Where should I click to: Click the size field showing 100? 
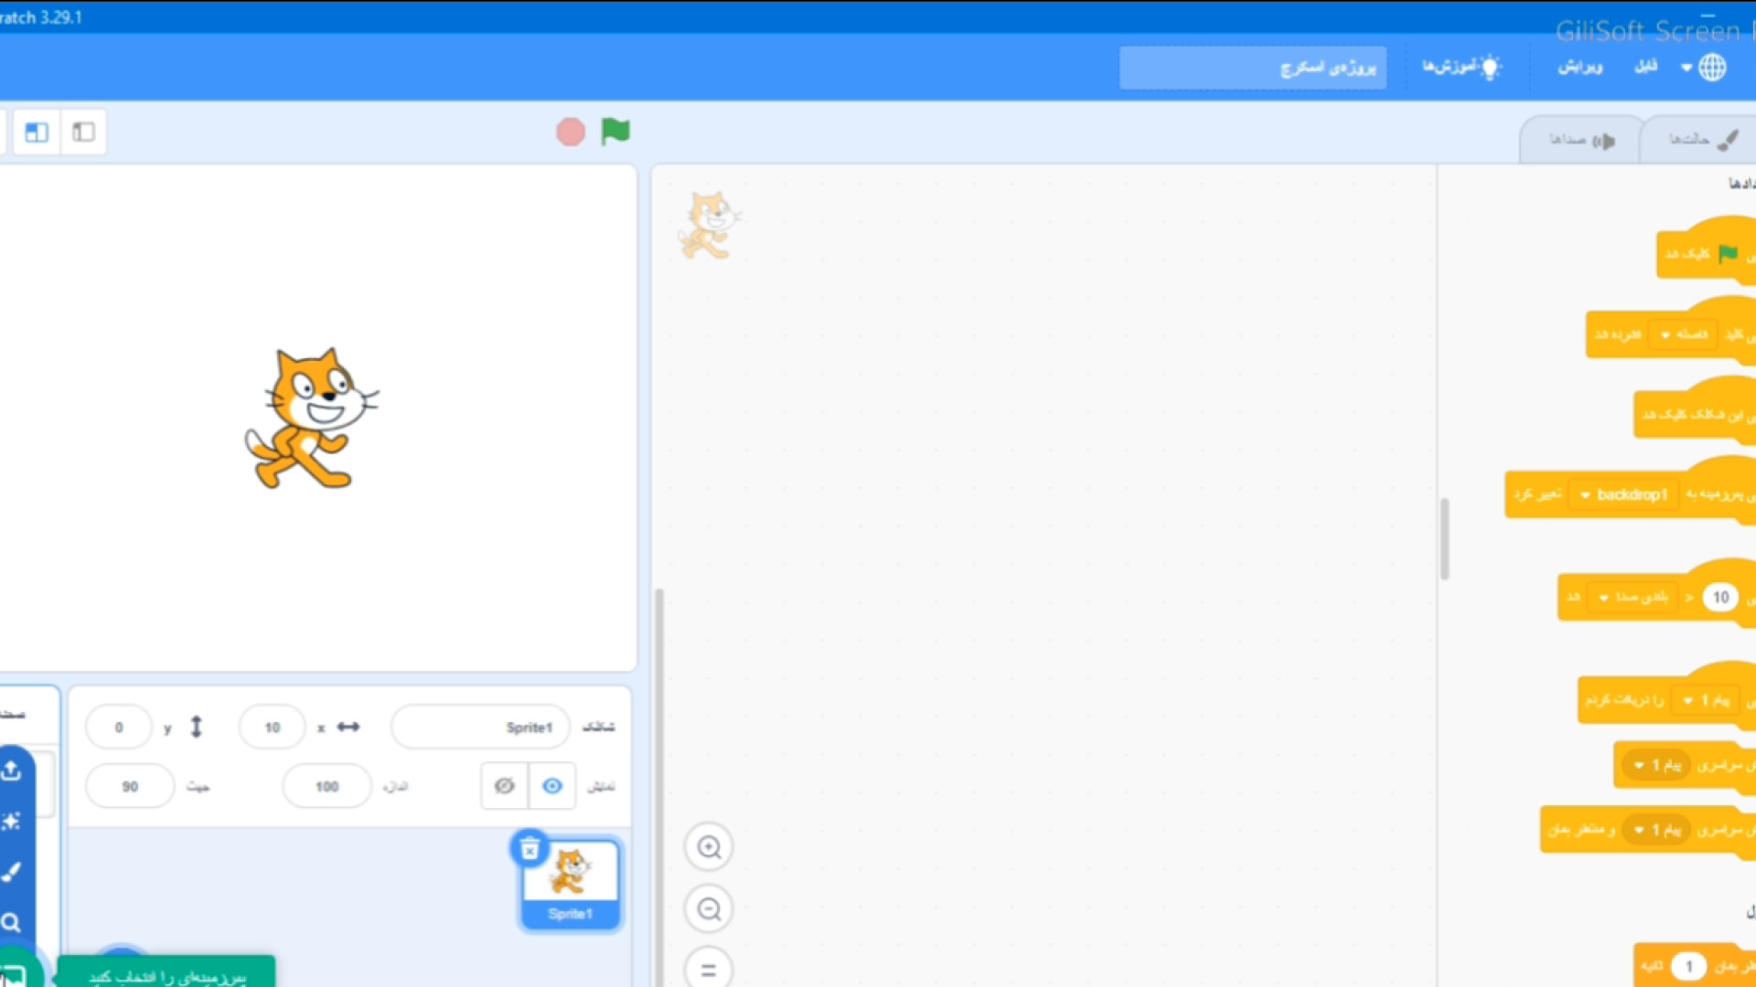pyautogui.click(x=327, y=787)
